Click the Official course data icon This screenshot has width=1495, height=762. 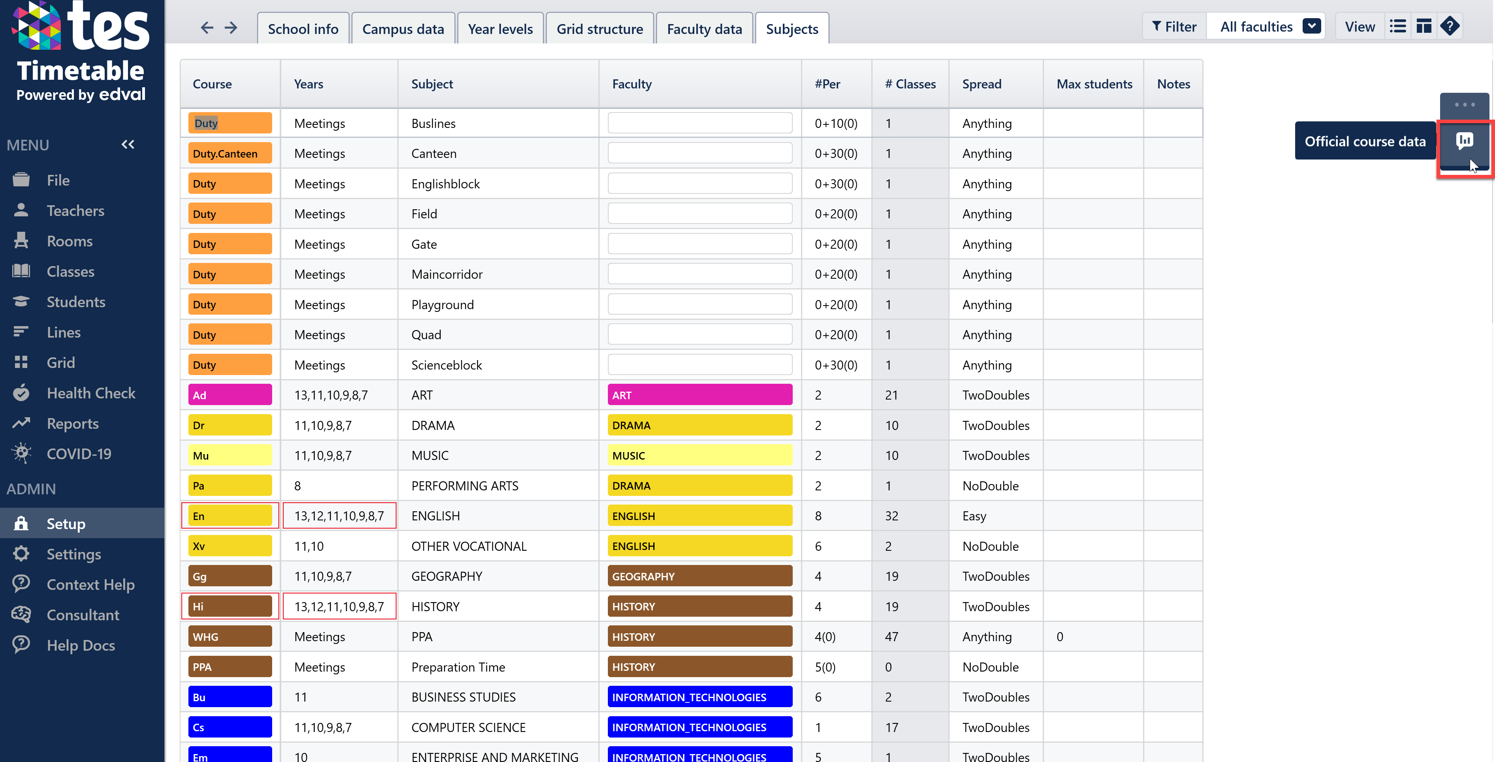pyautogui.click(x=1464, y=141)
